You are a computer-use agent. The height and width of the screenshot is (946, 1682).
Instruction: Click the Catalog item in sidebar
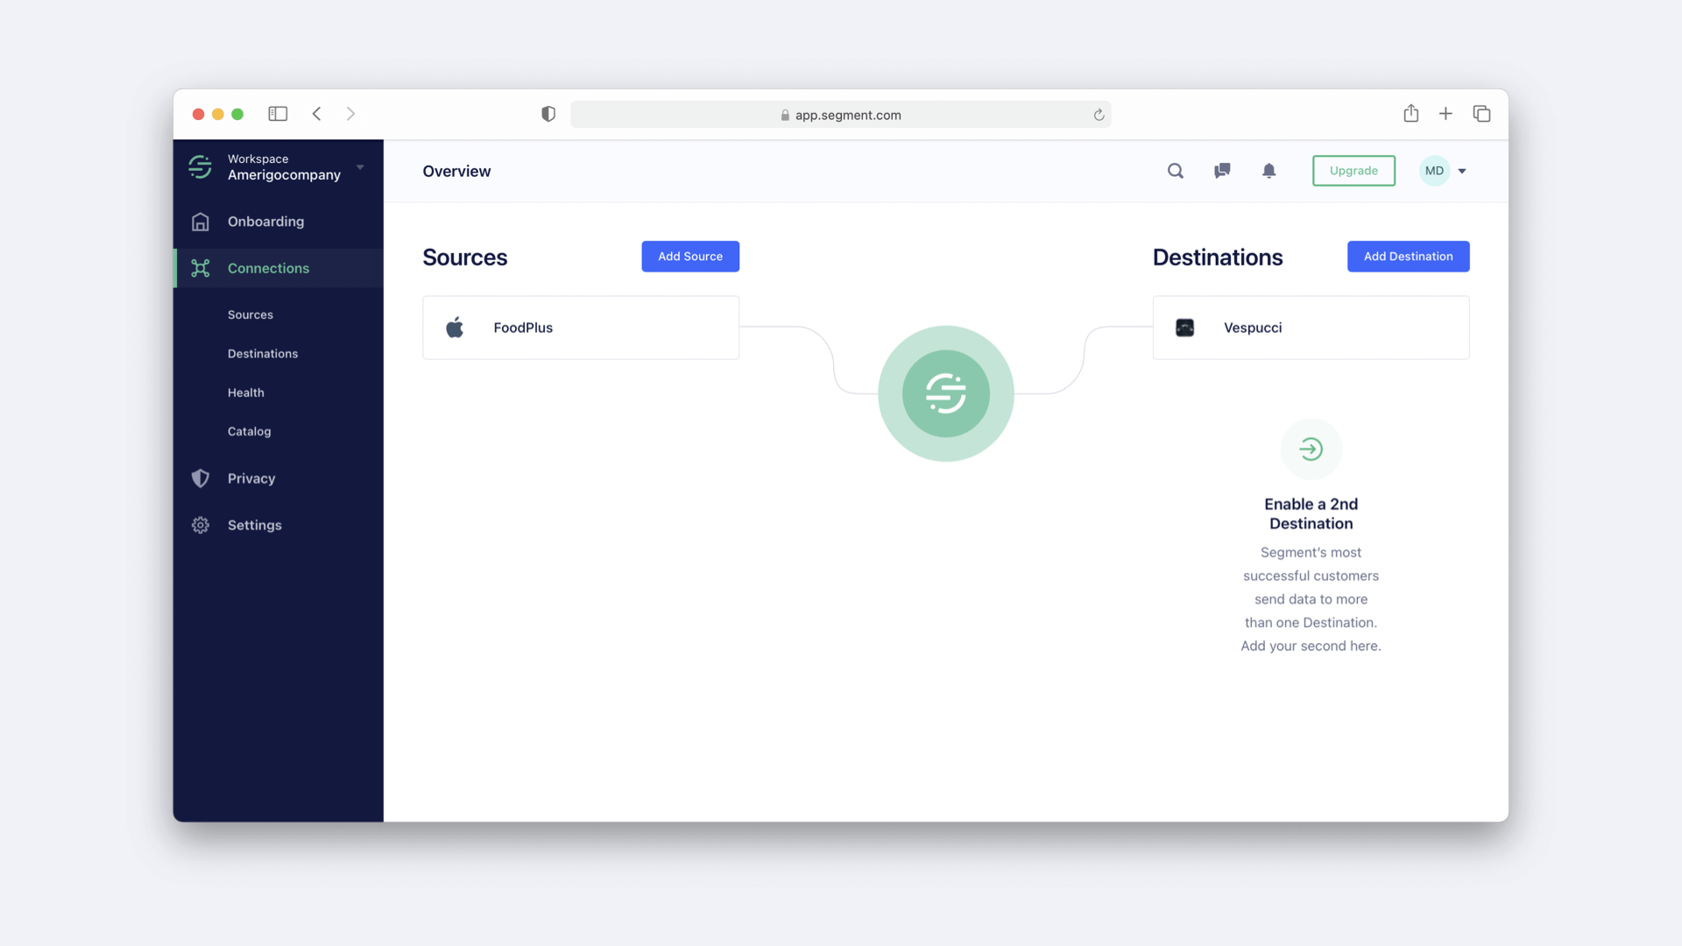point(249,431)
